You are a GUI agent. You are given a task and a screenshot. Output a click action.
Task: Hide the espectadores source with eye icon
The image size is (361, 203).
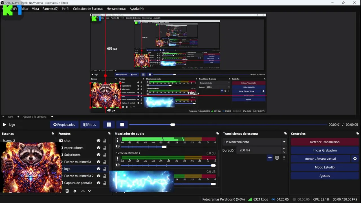(98, 148)
